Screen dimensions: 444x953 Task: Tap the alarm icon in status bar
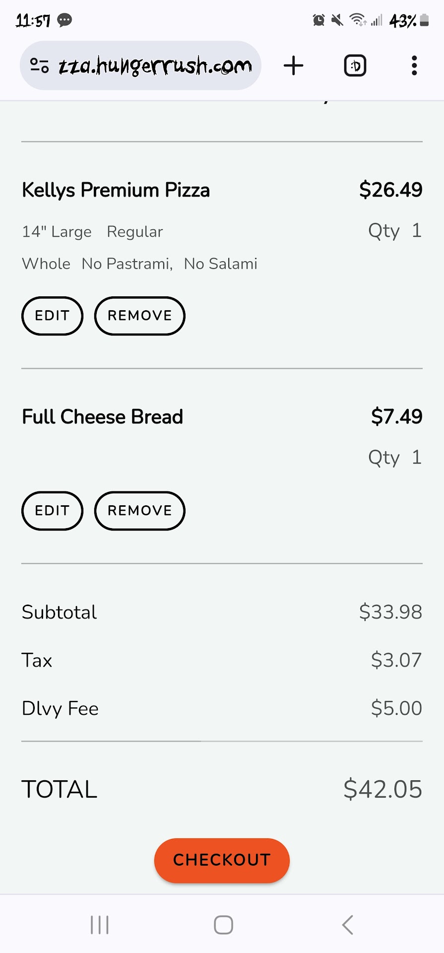(x=318, y=20)
